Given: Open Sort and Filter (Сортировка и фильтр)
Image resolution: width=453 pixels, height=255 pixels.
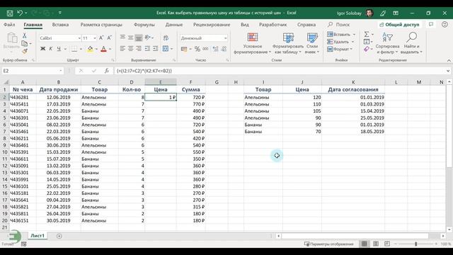Looking at the screenshot, I should [x=387, y=43].
